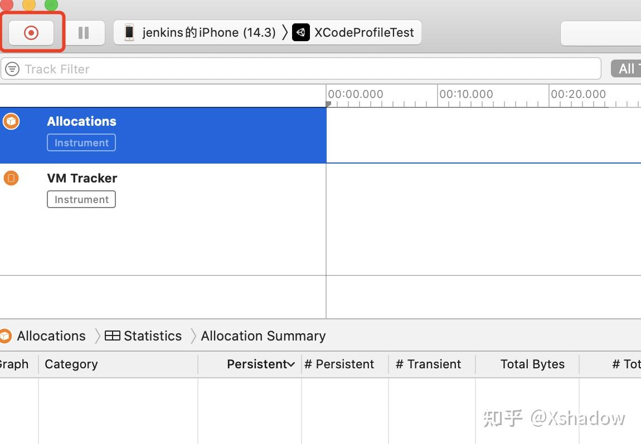Expand the chevron after jenkins的iPhone
641x444 pixels.
click(x=285, y=32)
